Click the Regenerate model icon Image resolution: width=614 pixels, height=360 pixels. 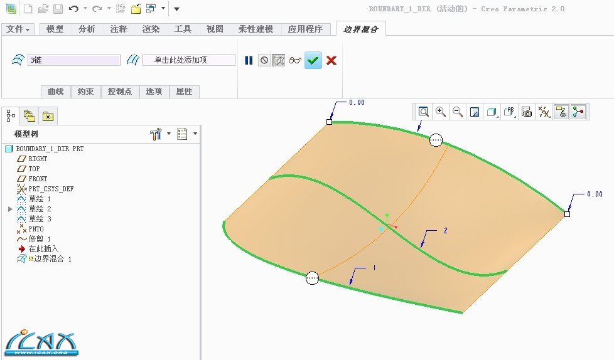point(121,9)
